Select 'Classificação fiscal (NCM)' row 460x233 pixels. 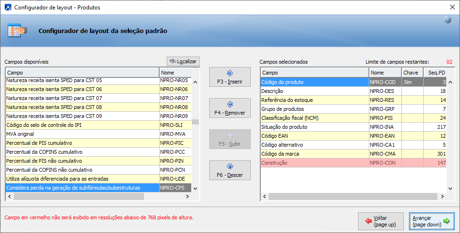[354, 118]
